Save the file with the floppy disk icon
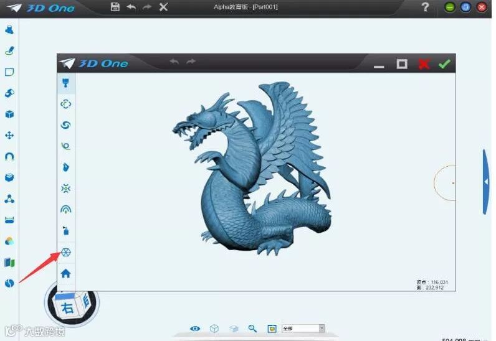This screenshot has height=341, width=496. coord(115,7)
